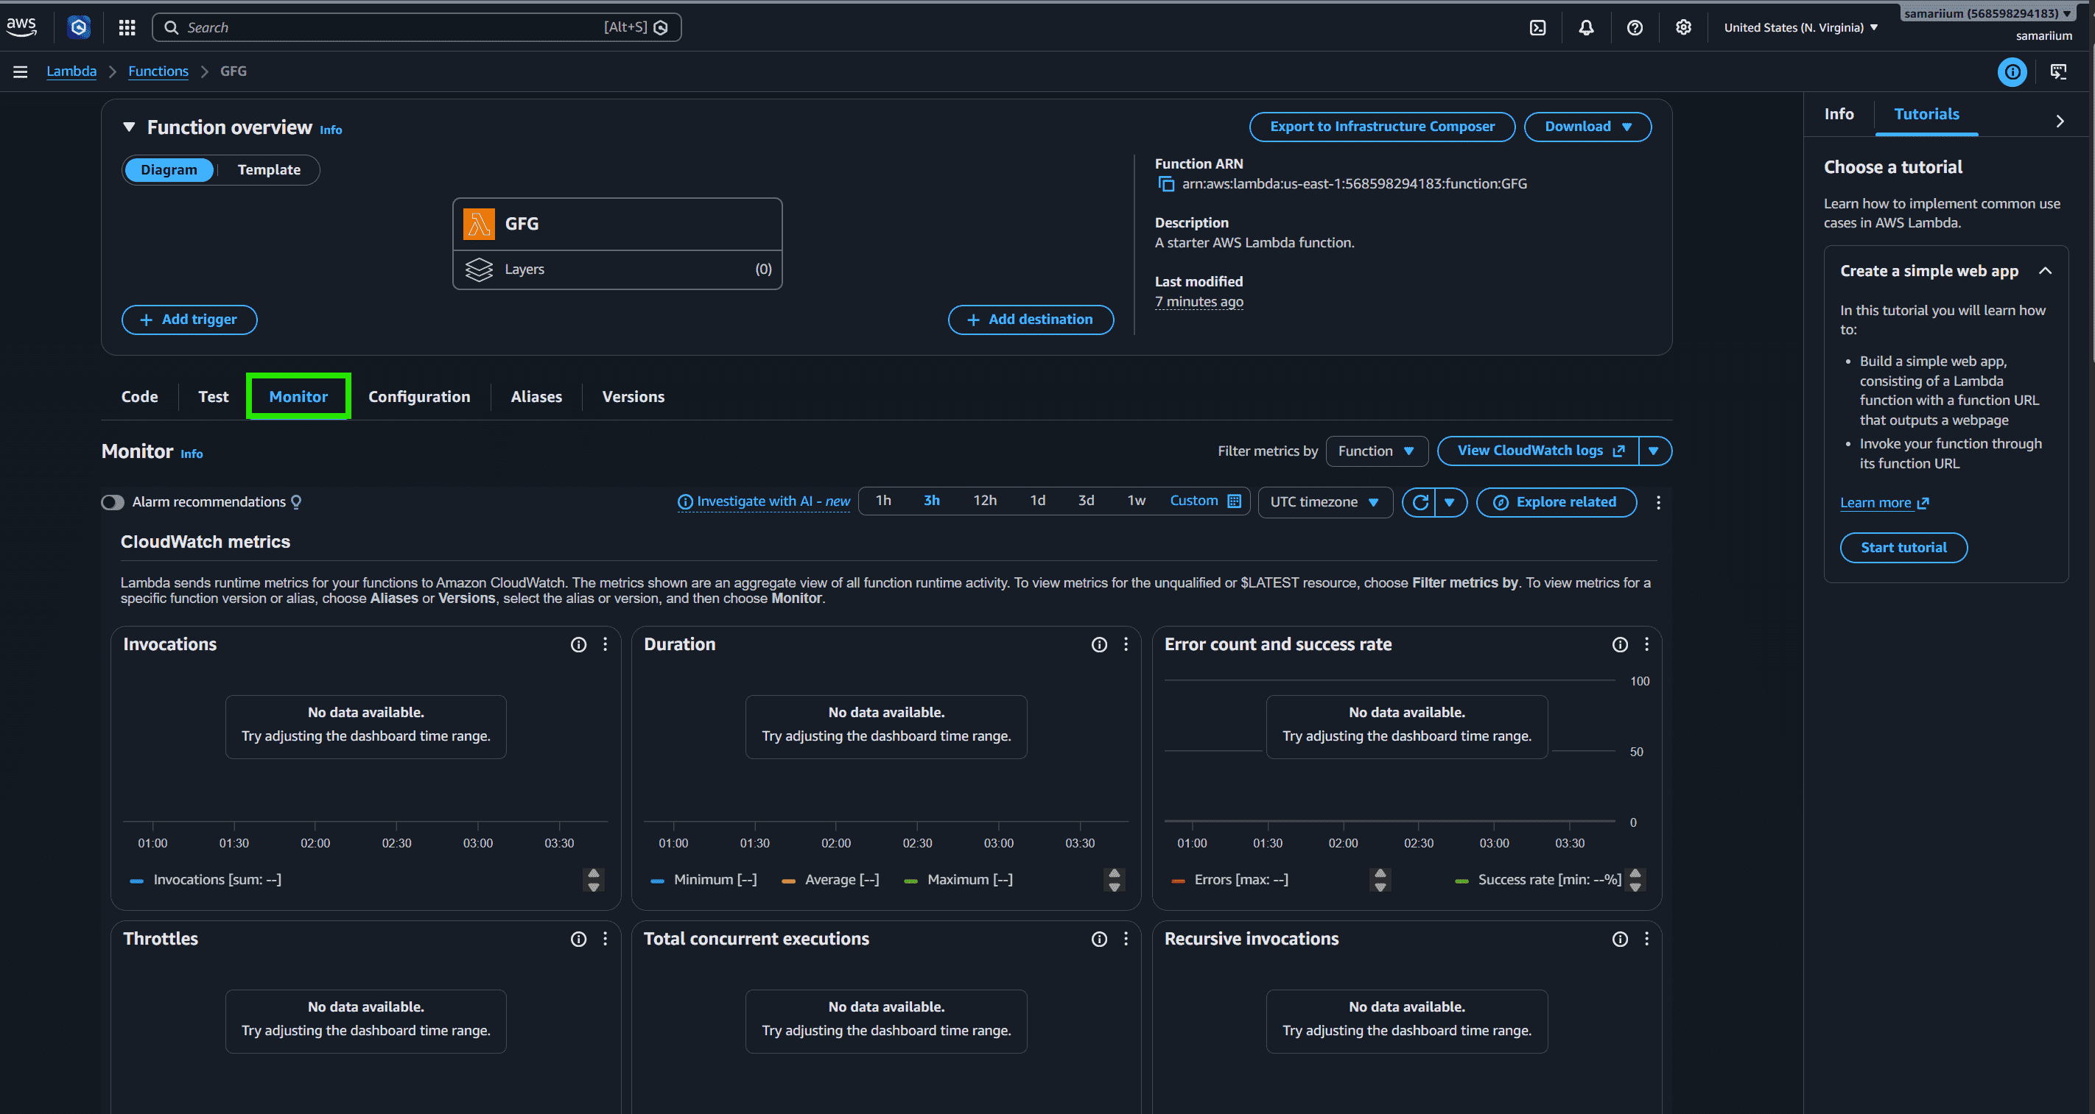The width and height of the screenshot is (2095, 1114).
Task: Switch to the Configuration tab
Action: coord(419,397)
